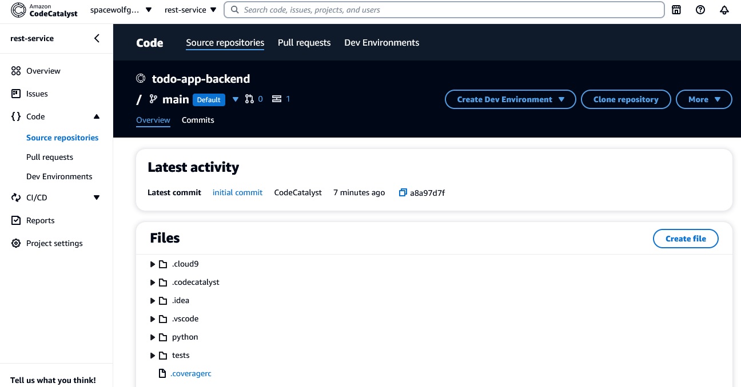741x387 pixels.
Task: Click the Project settings gear icon
Action: pos(16,243)
